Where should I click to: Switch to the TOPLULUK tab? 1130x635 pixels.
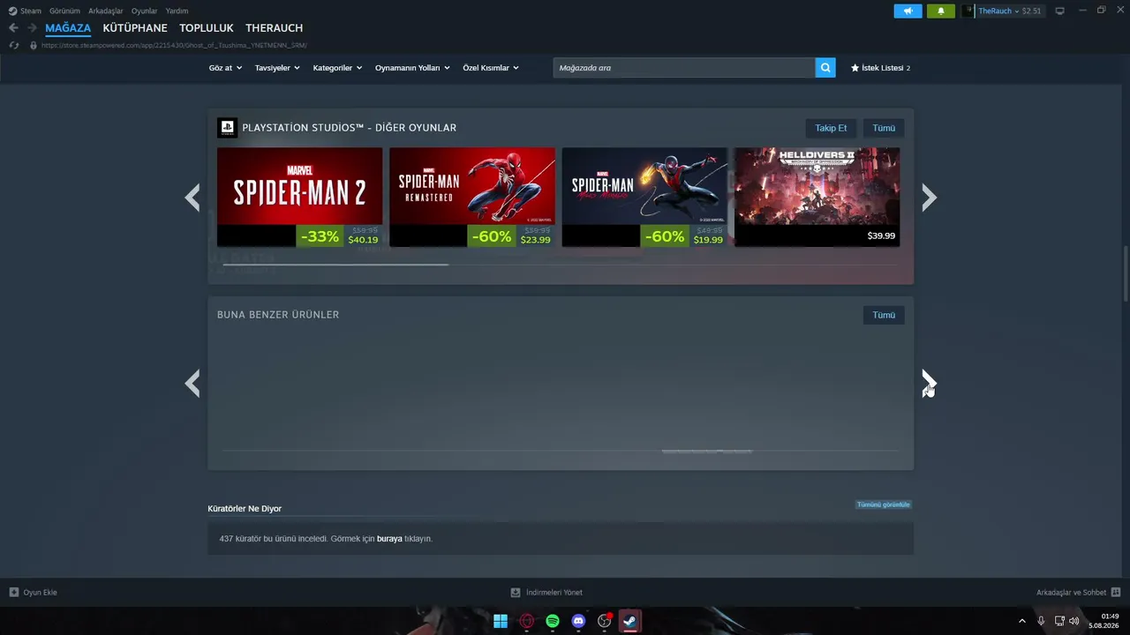207,28
